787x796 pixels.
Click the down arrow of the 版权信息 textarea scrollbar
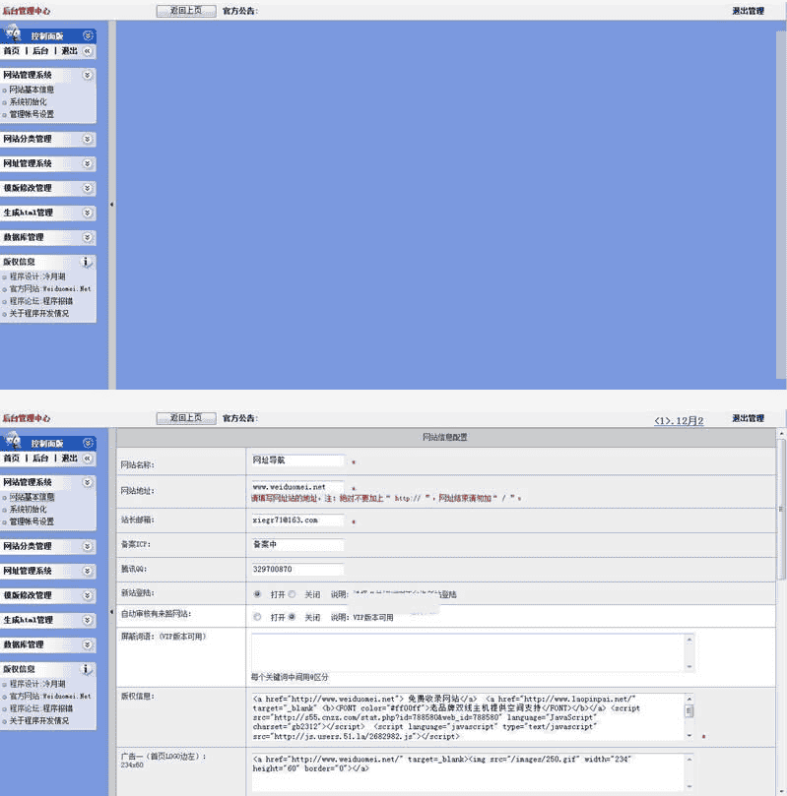pyautogui.click(x=689, y=735)
